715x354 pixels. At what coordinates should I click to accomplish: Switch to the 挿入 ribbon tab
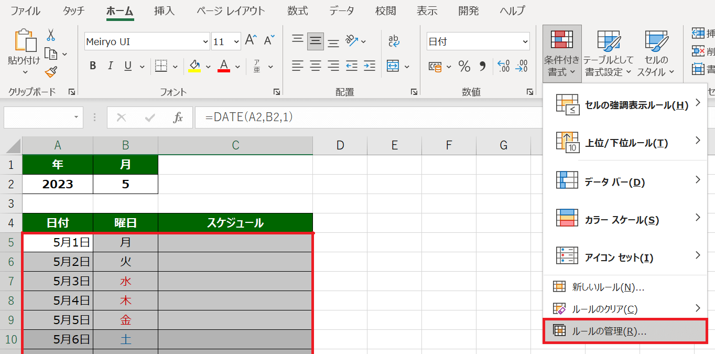pos(165,11)
